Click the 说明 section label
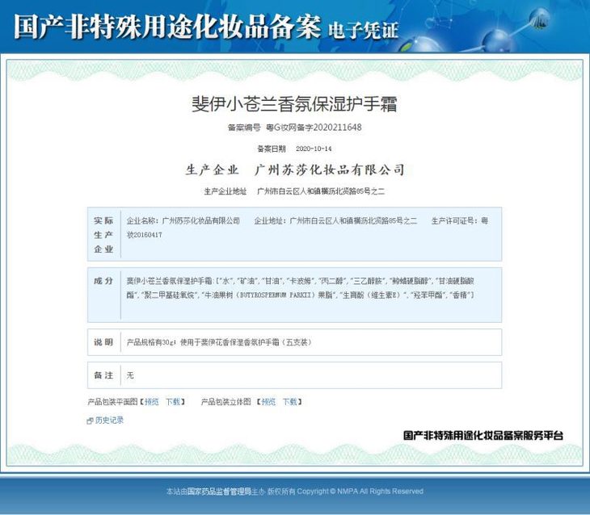This screenshot has width=590, height=515. tap(103, 342)
